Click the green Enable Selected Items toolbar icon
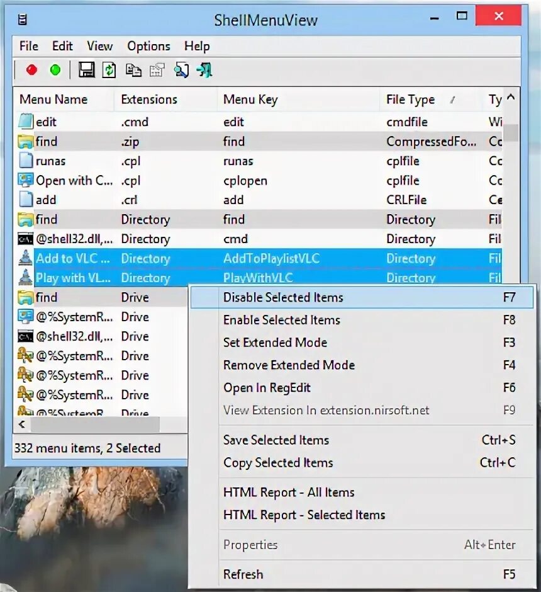The width and height of the screenshot is (541, 592). pos(55,70)
